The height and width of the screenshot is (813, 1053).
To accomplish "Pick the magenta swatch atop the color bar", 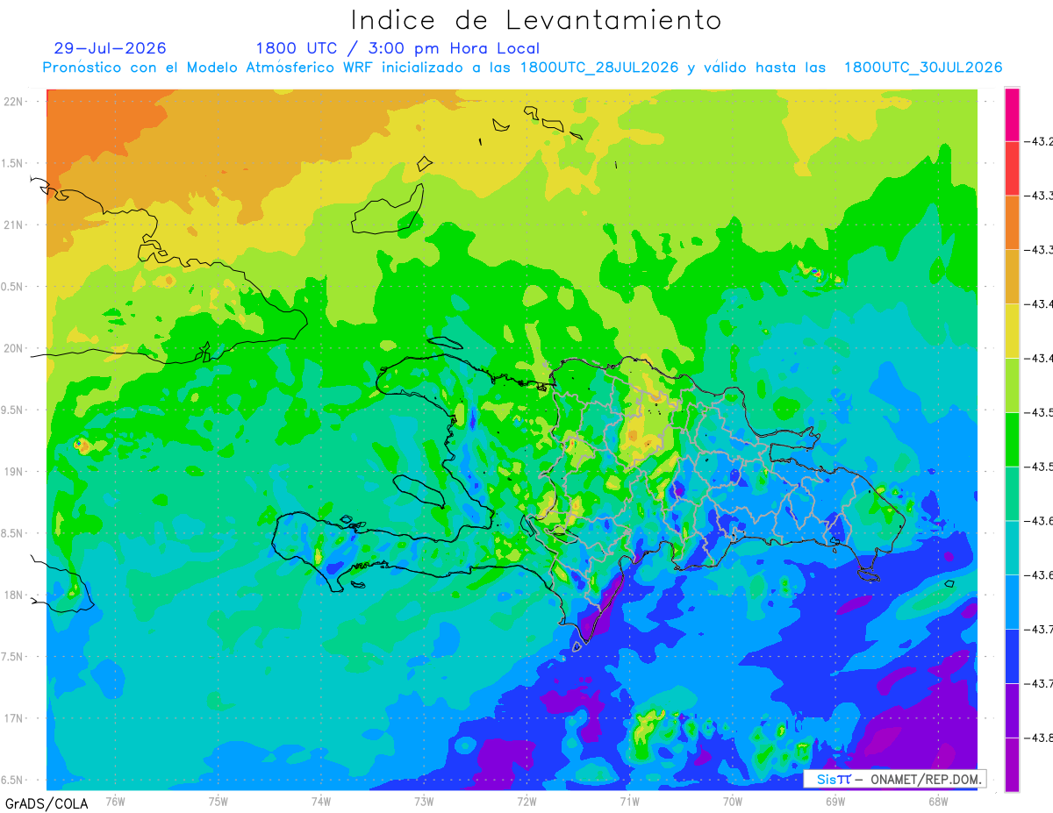I will (x=1012, y=115).
